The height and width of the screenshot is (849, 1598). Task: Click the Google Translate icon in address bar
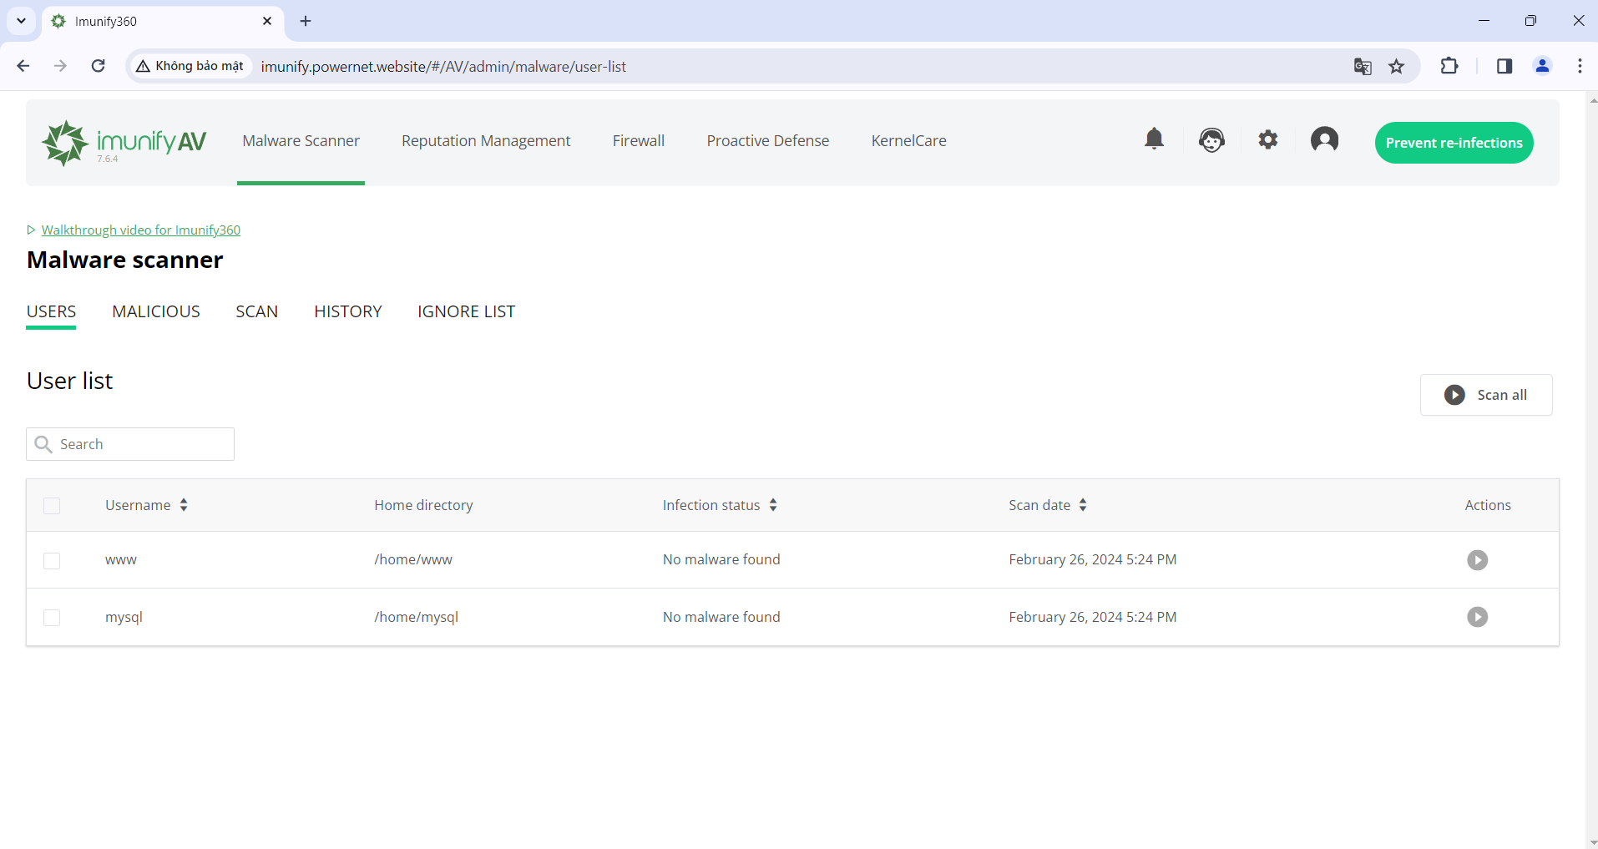point(1363,67)
